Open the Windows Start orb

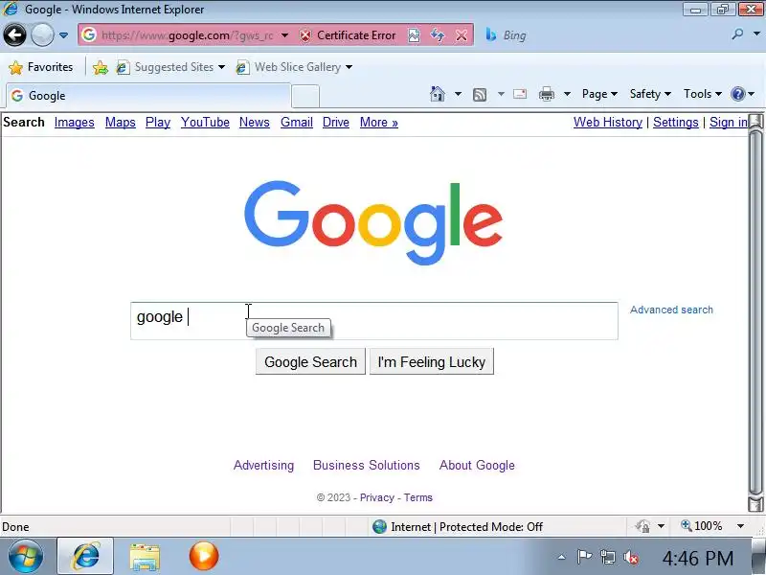coord(26,557)
